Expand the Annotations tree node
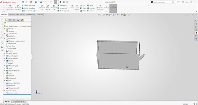 5,34
